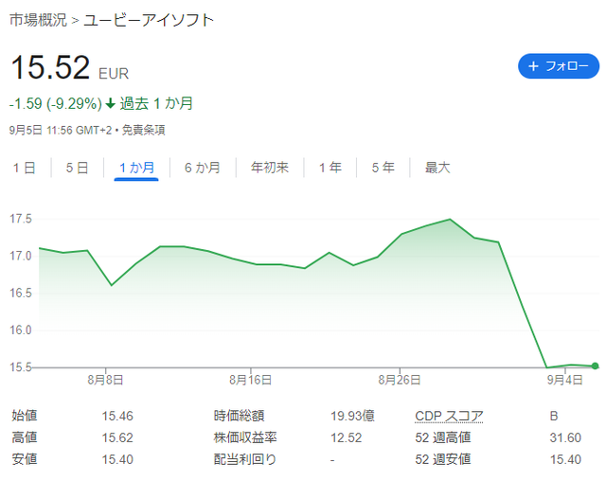The width and height of the screenshot is (606, 481).
Task: Click the 17.5 y-axis label
Action: 21,219
